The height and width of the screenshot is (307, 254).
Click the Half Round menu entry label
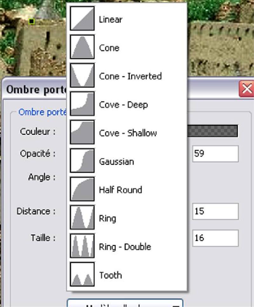coord(120,190)
